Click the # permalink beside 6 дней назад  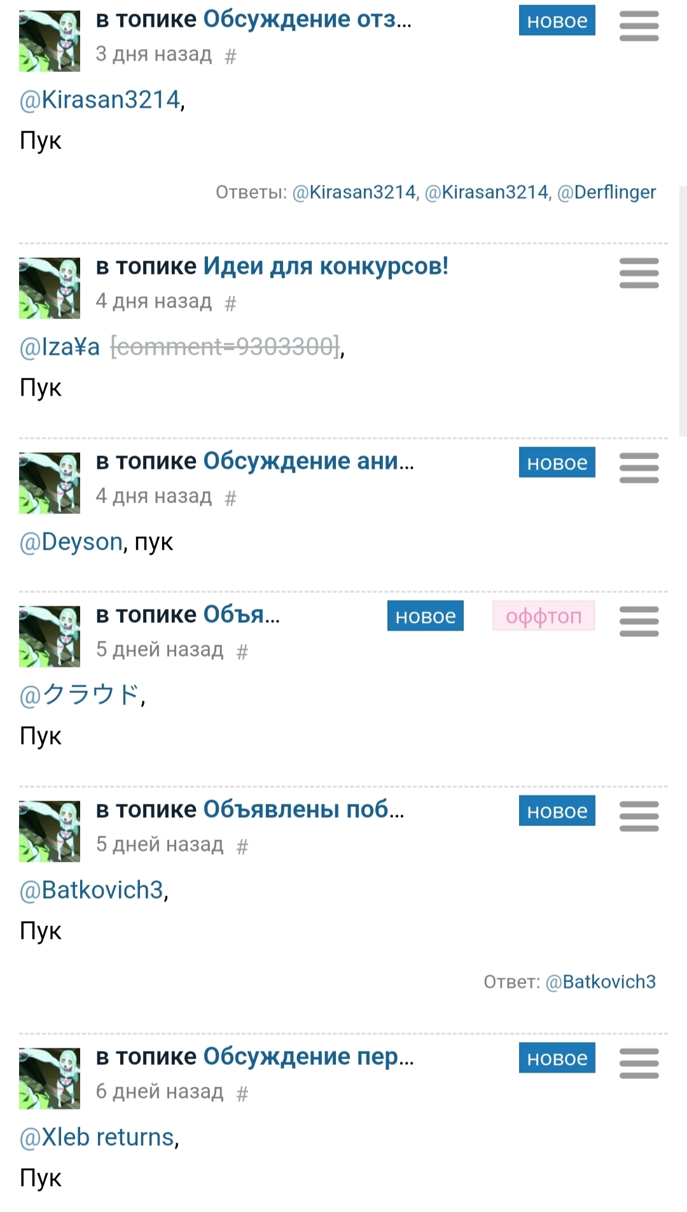242,1094
